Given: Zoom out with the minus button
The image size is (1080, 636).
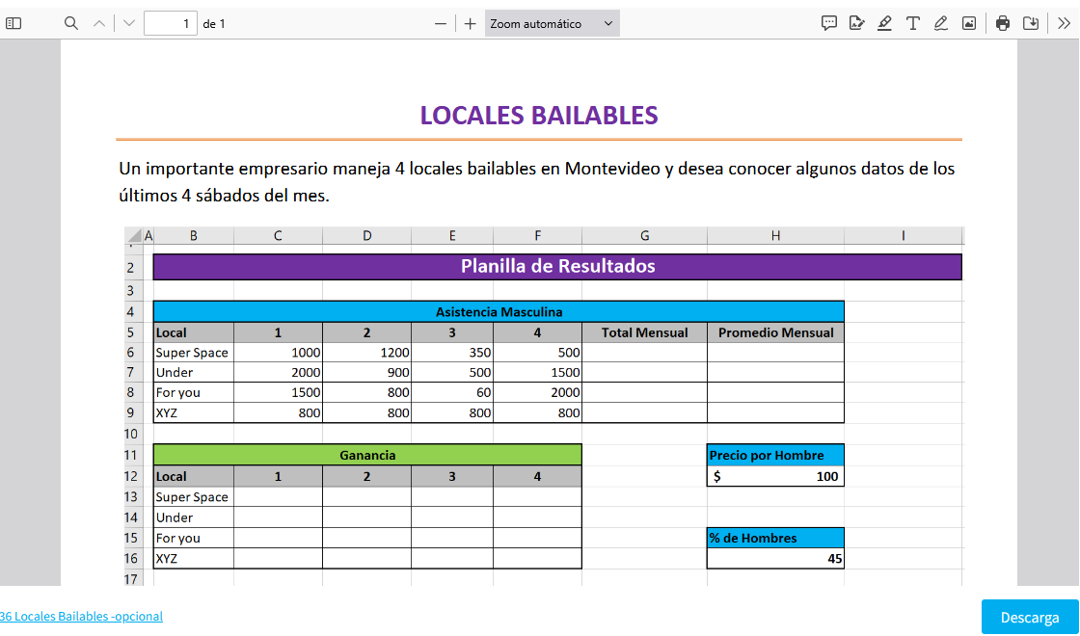Looking at the screenshot, I should [x=441, y=23].
